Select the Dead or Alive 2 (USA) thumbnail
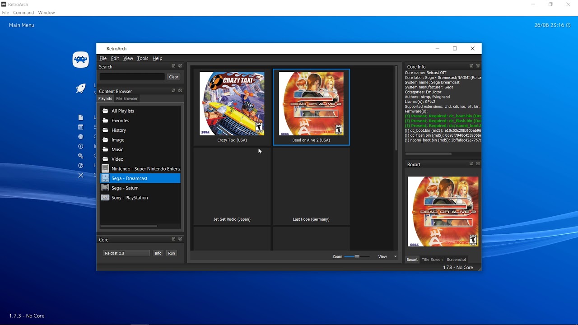Screen dimensions: 578x325 tap(311, 107)
